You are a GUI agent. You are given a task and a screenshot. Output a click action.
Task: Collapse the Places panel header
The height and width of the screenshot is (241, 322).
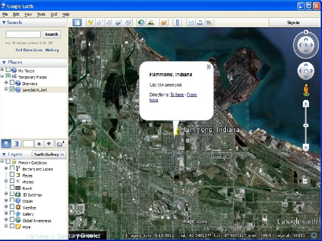coord(4,62)
